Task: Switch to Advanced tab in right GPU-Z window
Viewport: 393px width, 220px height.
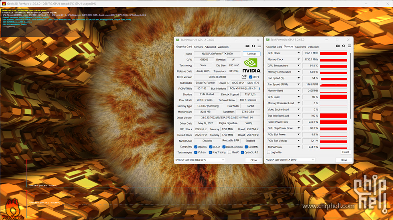Action: (300, 46)
